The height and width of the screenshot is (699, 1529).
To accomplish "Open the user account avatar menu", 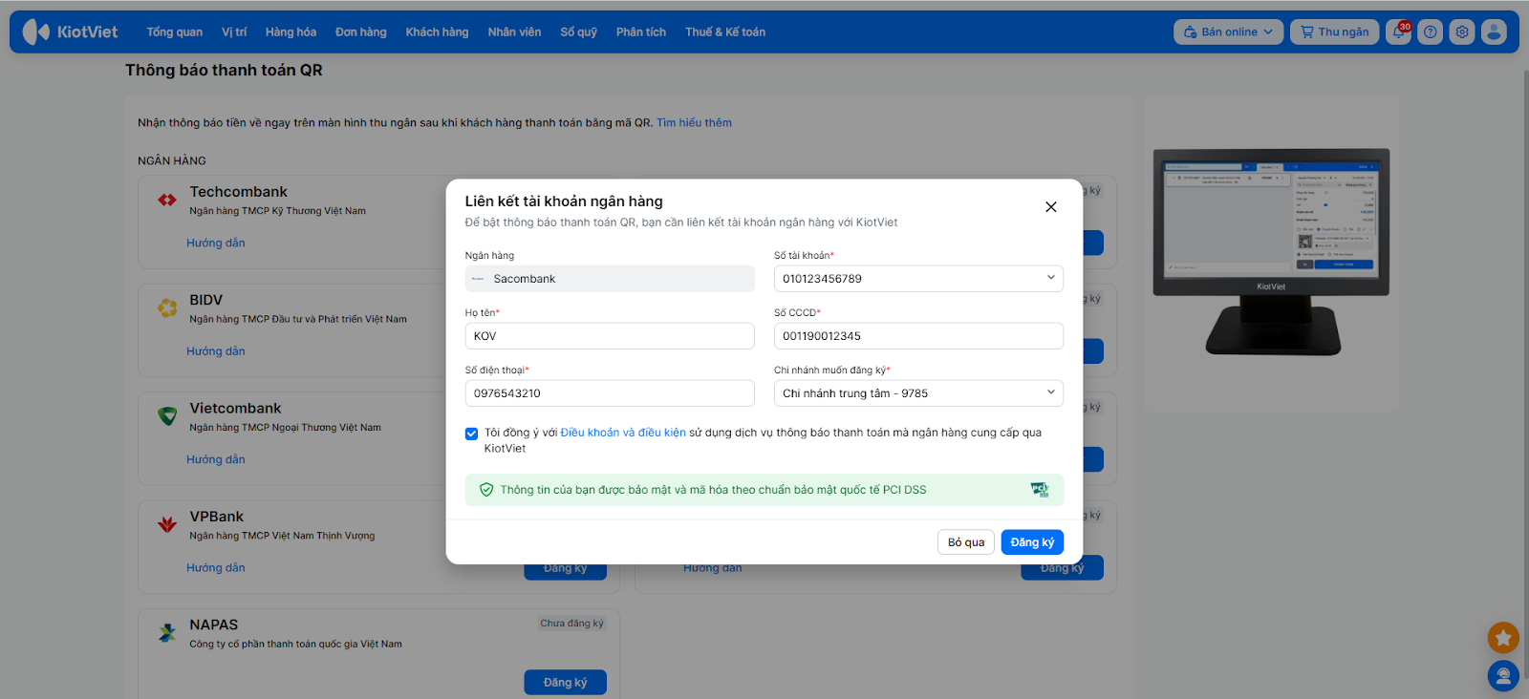I will click(x=1494, y=32).
